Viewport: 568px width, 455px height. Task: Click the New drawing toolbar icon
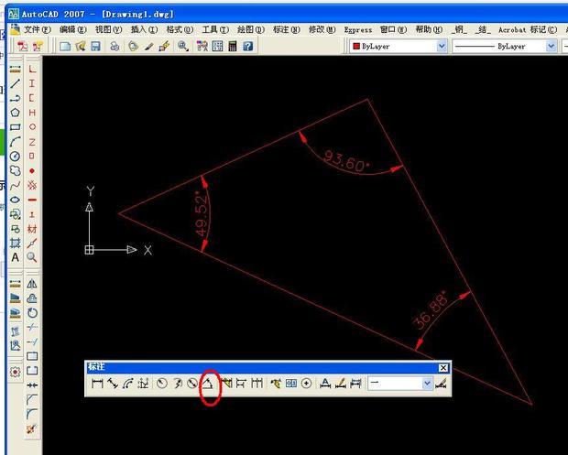(x=65, y=46)
